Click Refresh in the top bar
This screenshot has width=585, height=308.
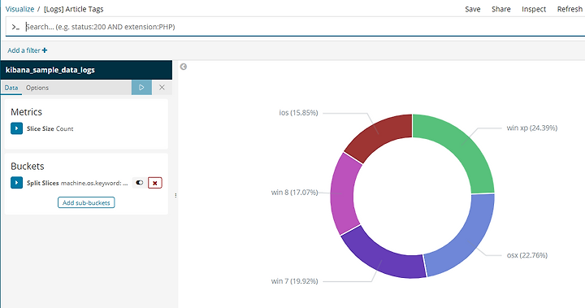click(570, 9)
